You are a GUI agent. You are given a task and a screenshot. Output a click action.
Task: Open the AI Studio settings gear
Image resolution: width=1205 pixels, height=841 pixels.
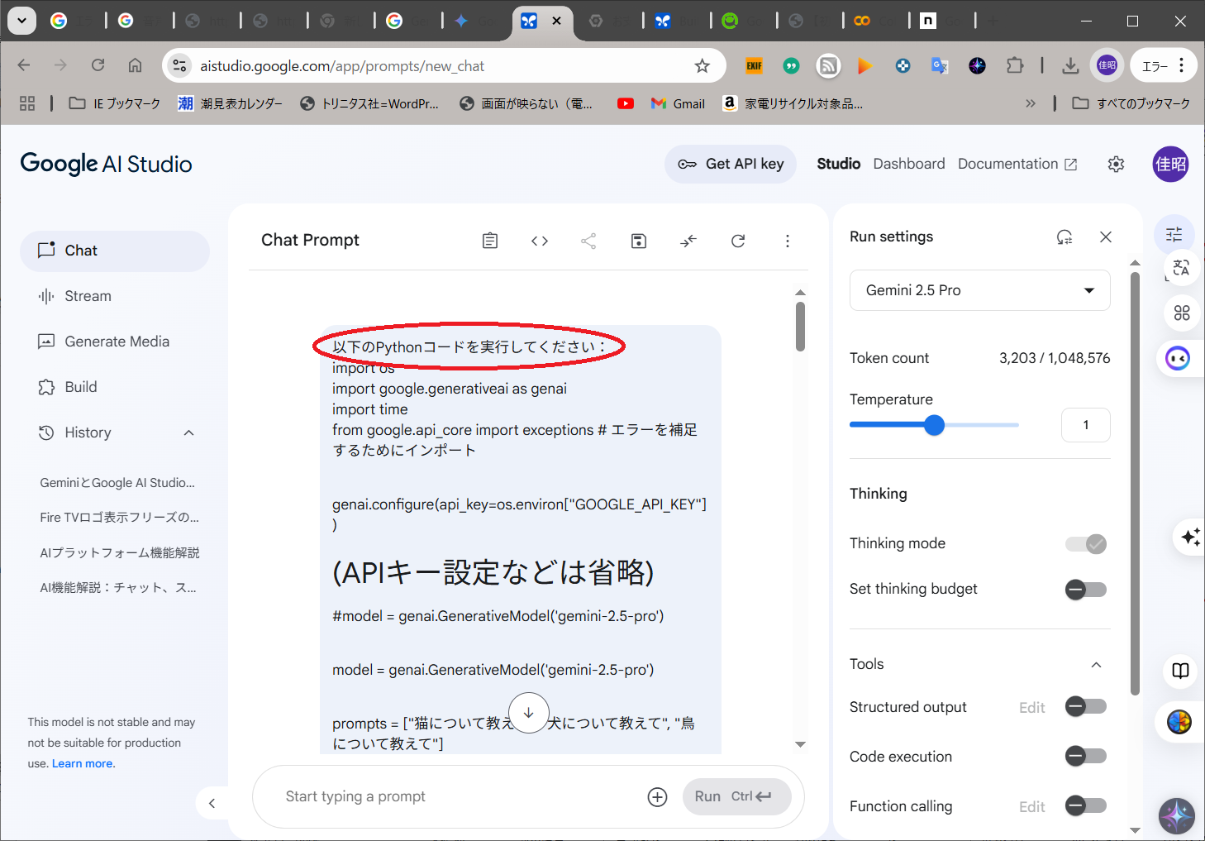click(x=1116, y=164)
